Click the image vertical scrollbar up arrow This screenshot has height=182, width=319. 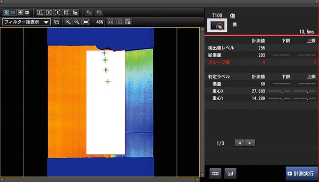pos(202,30)
